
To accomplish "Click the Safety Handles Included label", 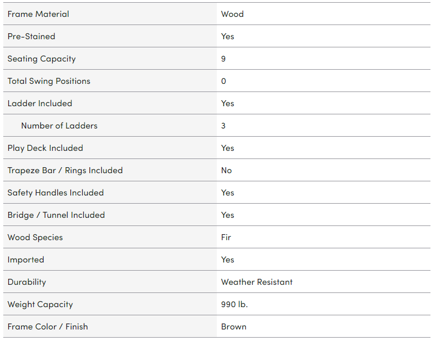I will pos(56,193).
